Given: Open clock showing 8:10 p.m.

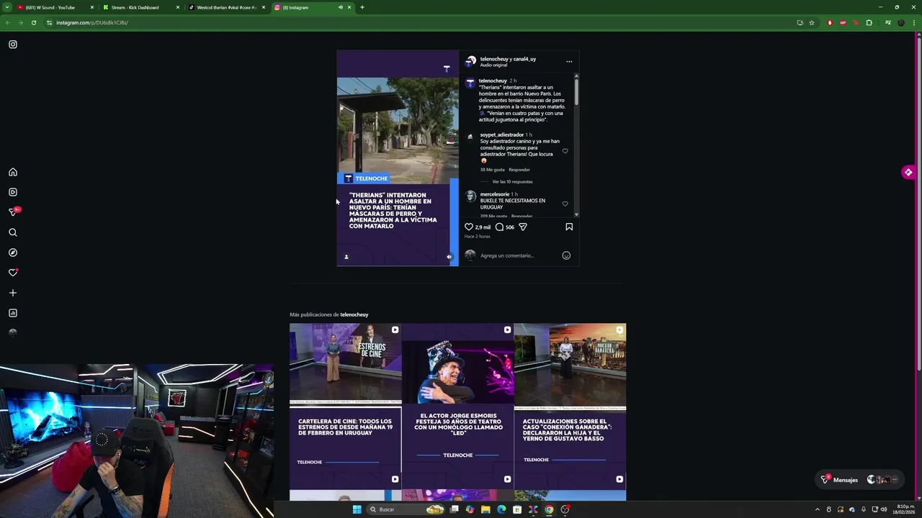Looking at the screenshot, I should tap(905, 509).
